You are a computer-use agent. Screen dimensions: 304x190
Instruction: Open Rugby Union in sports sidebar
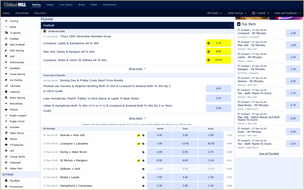point(17,121)
